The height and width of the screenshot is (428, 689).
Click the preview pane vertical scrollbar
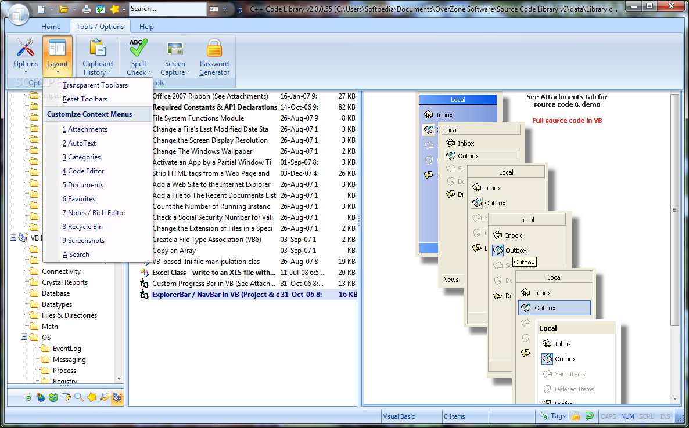(x=674, y=211)
